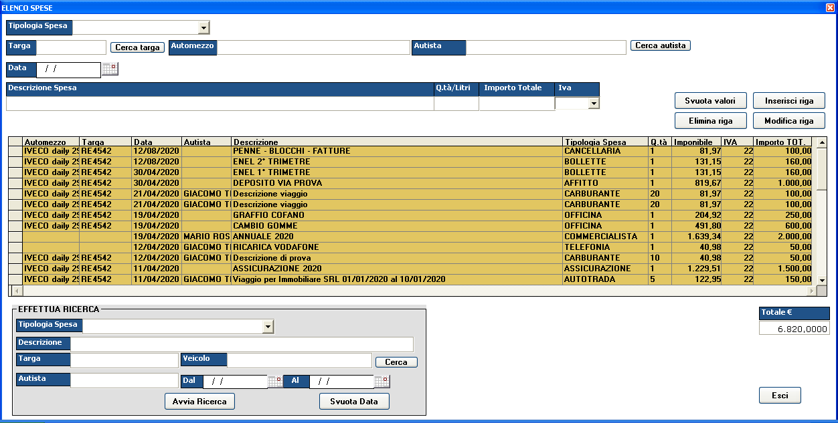The width and height of the screenshot is (838, 423).
Task: Click the table's vertical scrollbar down arrow
Action: coord(822,281)
